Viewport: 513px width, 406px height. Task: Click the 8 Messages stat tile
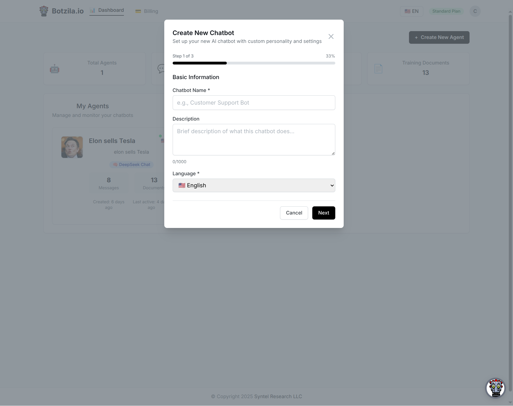coord(109,183)
